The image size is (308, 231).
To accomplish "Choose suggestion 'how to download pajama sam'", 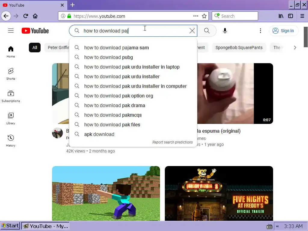I will pos(133,48).
